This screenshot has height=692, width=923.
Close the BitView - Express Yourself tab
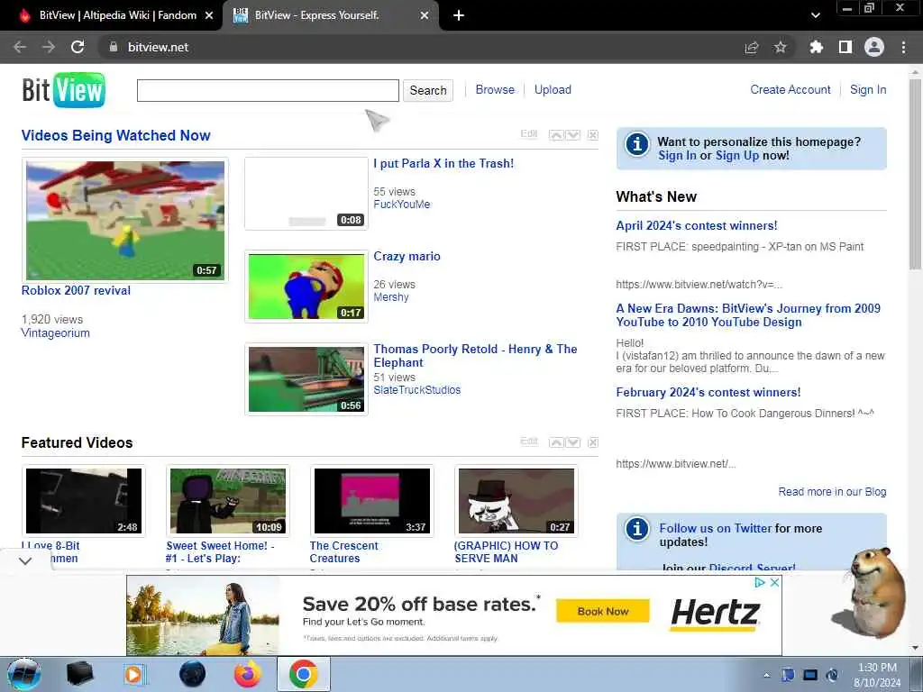[425, 15]
